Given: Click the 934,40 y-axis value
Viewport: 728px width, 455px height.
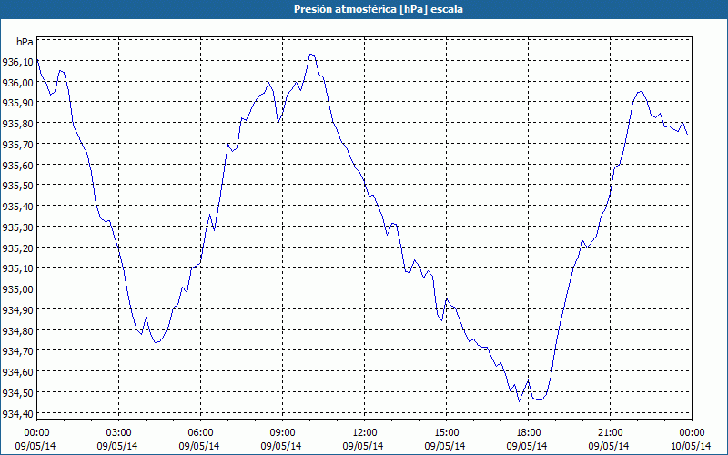Looking at the screenshot, I should pyautogui.click(x=18, y=414).
